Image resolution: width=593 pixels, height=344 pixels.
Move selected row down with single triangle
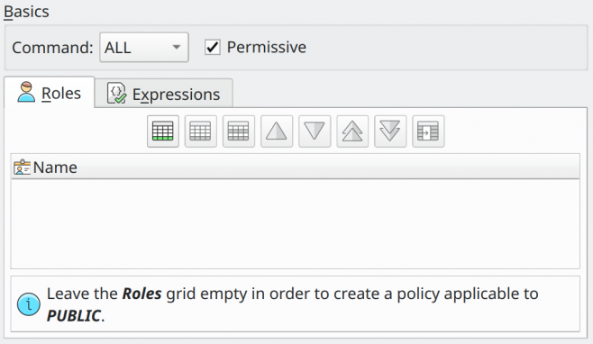(x=315, y=131)
